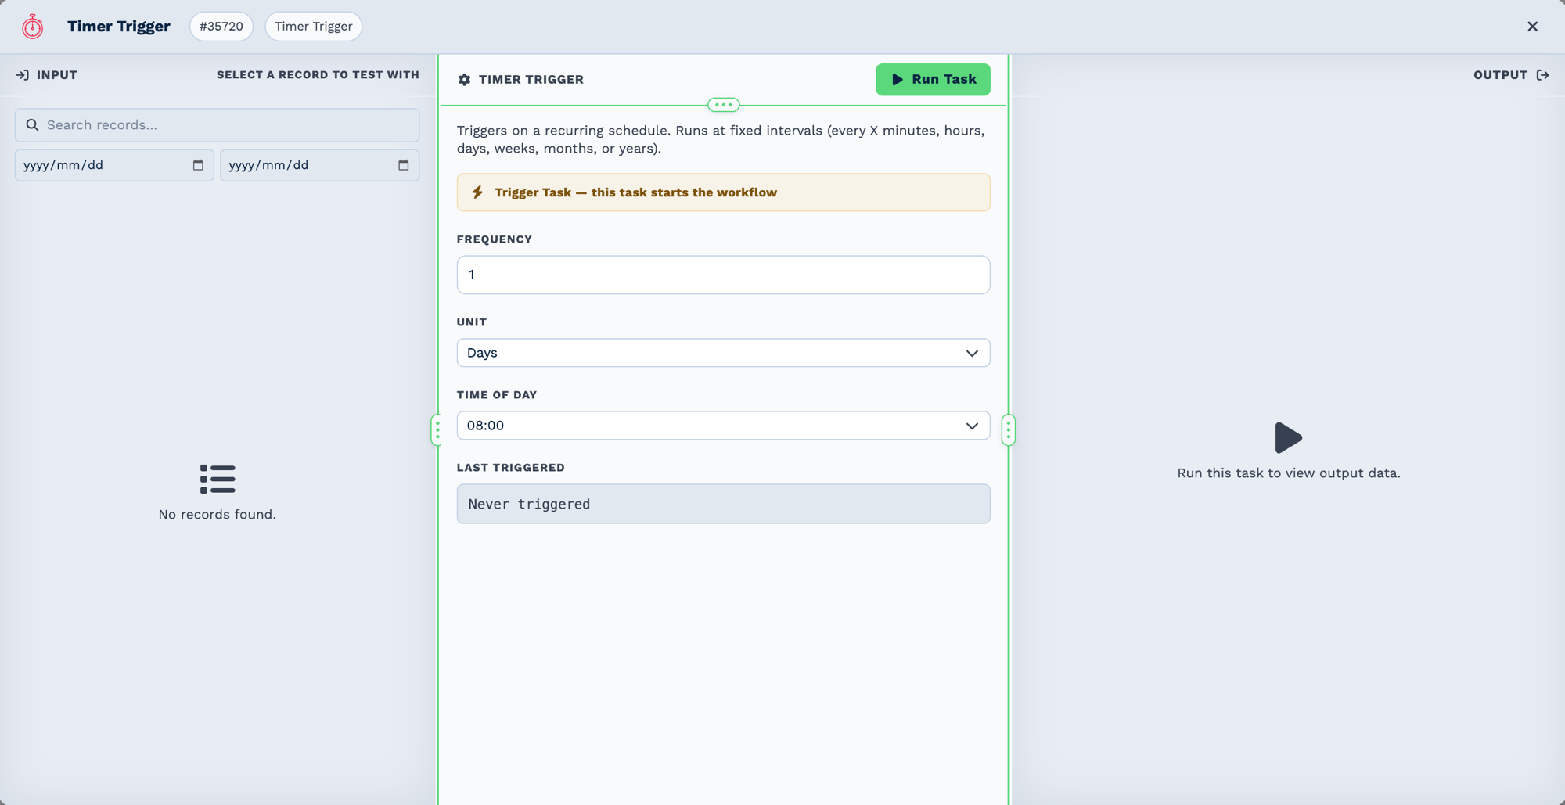Click the left panel vertical resize handle
The image size is (1565, 805).
[x=437, y=429]
